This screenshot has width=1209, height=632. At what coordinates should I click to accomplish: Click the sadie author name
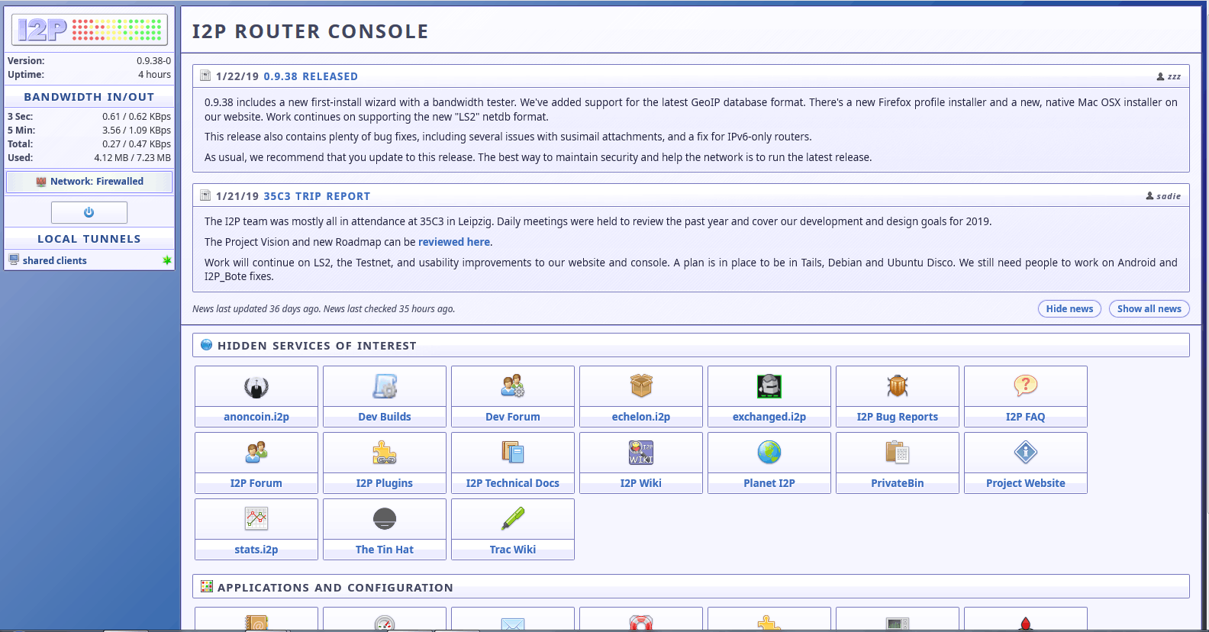1169,196
